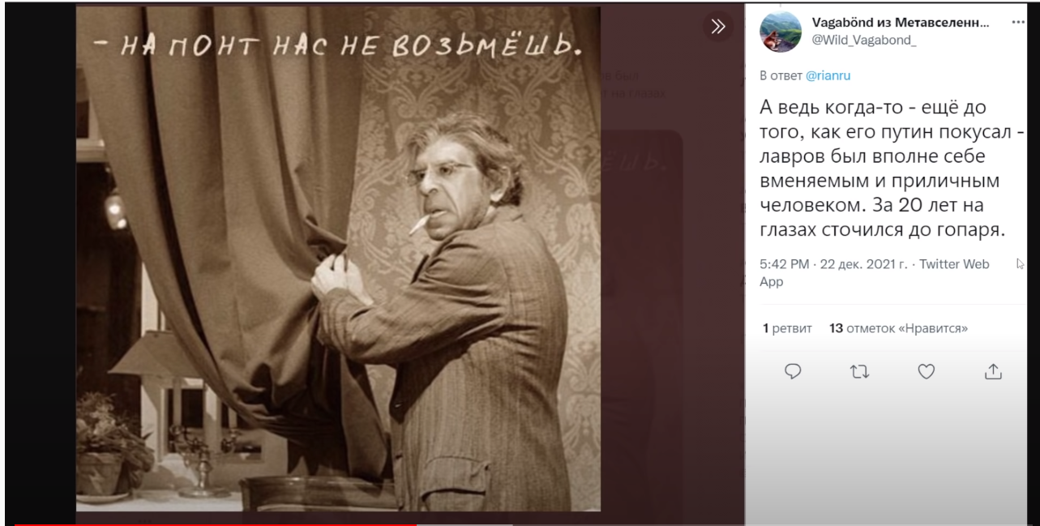
Task: Open the share icon under the tweet
Action: (x=993, y=371)
